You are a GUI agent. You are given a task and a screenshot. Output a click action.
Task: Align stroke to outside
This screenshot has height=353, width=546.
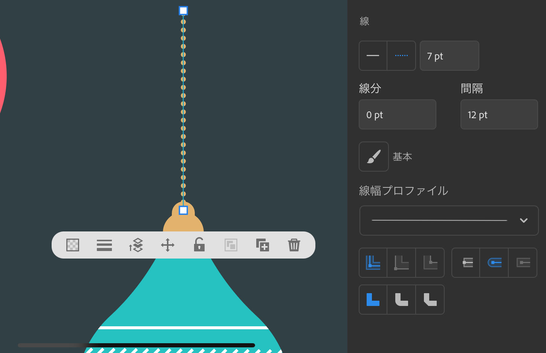coord(430,263)
